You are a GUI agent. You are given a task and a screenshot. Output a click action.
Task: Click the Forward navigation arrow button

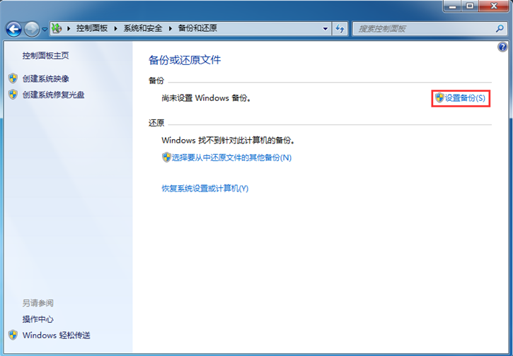[32, 28]
